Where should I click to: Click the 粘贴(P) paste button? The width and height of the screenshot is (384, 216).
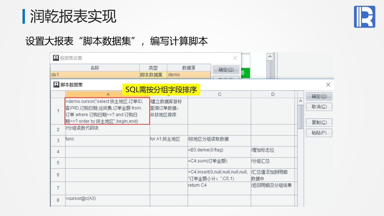click(x=319, y=133)
